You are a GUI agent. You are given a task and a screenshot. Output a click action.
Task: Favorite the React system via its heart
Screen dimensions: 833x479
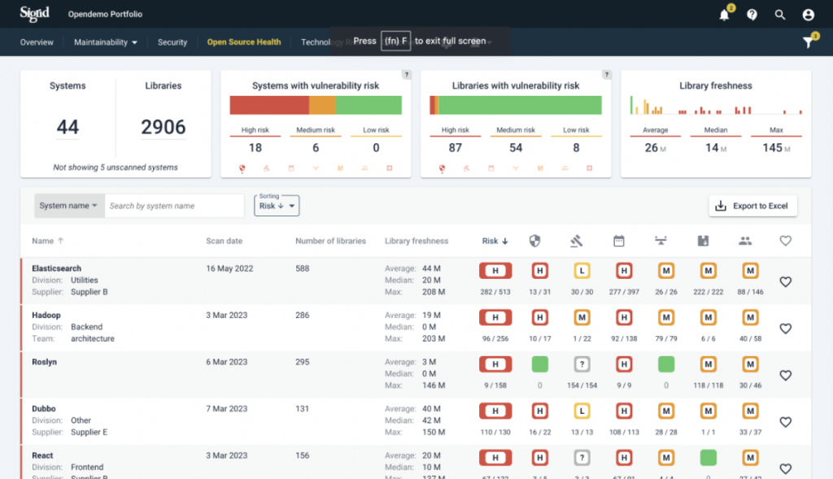tap(785, 468)
